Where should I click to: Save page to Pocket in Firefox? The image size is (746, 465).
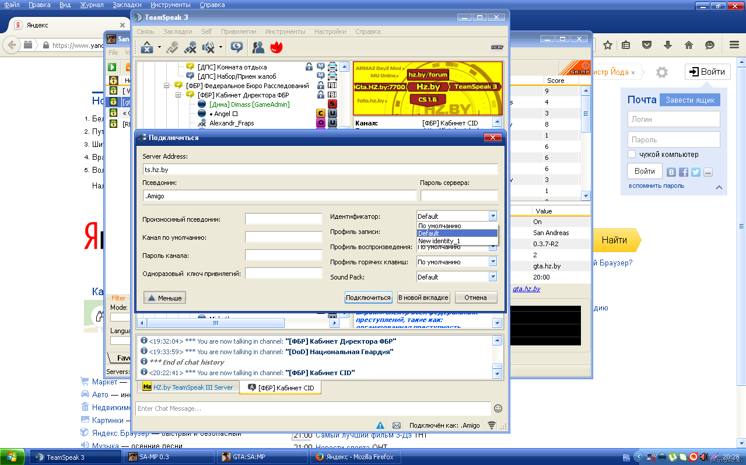click(647, 45)
